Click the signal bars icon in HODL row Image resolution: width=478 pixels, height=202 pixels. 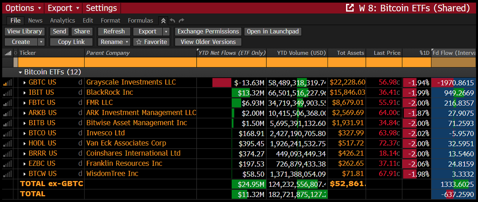(7, 143)
